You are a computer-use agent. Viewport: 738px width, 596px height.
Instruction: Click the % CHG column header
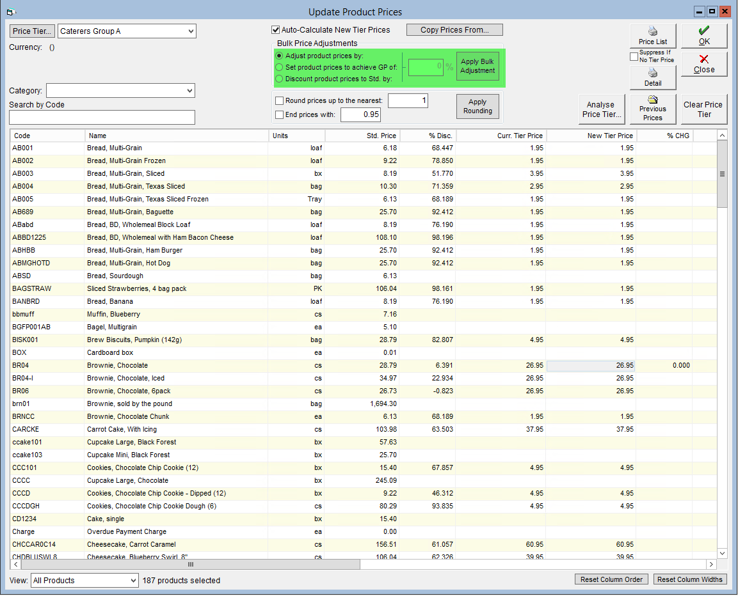point(664,136)
